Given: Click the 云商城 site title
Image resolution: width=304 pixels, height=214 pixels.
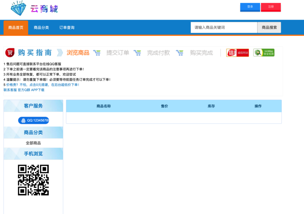Looking at the screenshot, I should [x=44, y=9].
